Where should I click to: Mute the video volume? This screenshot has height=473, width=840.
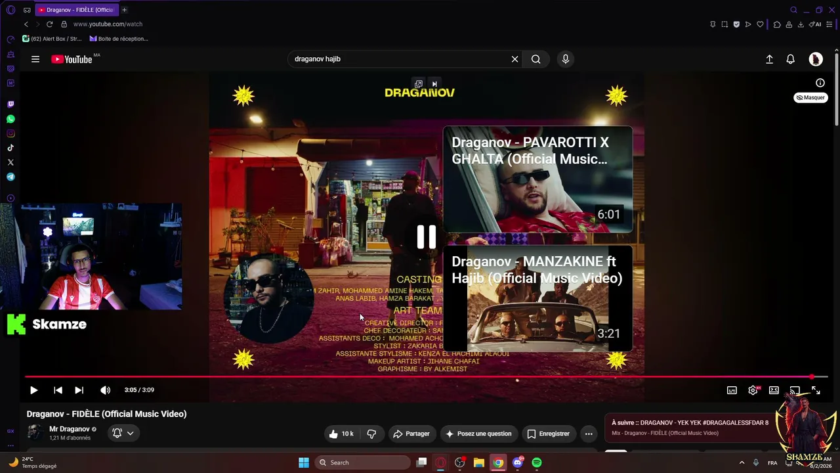(105, 390)
